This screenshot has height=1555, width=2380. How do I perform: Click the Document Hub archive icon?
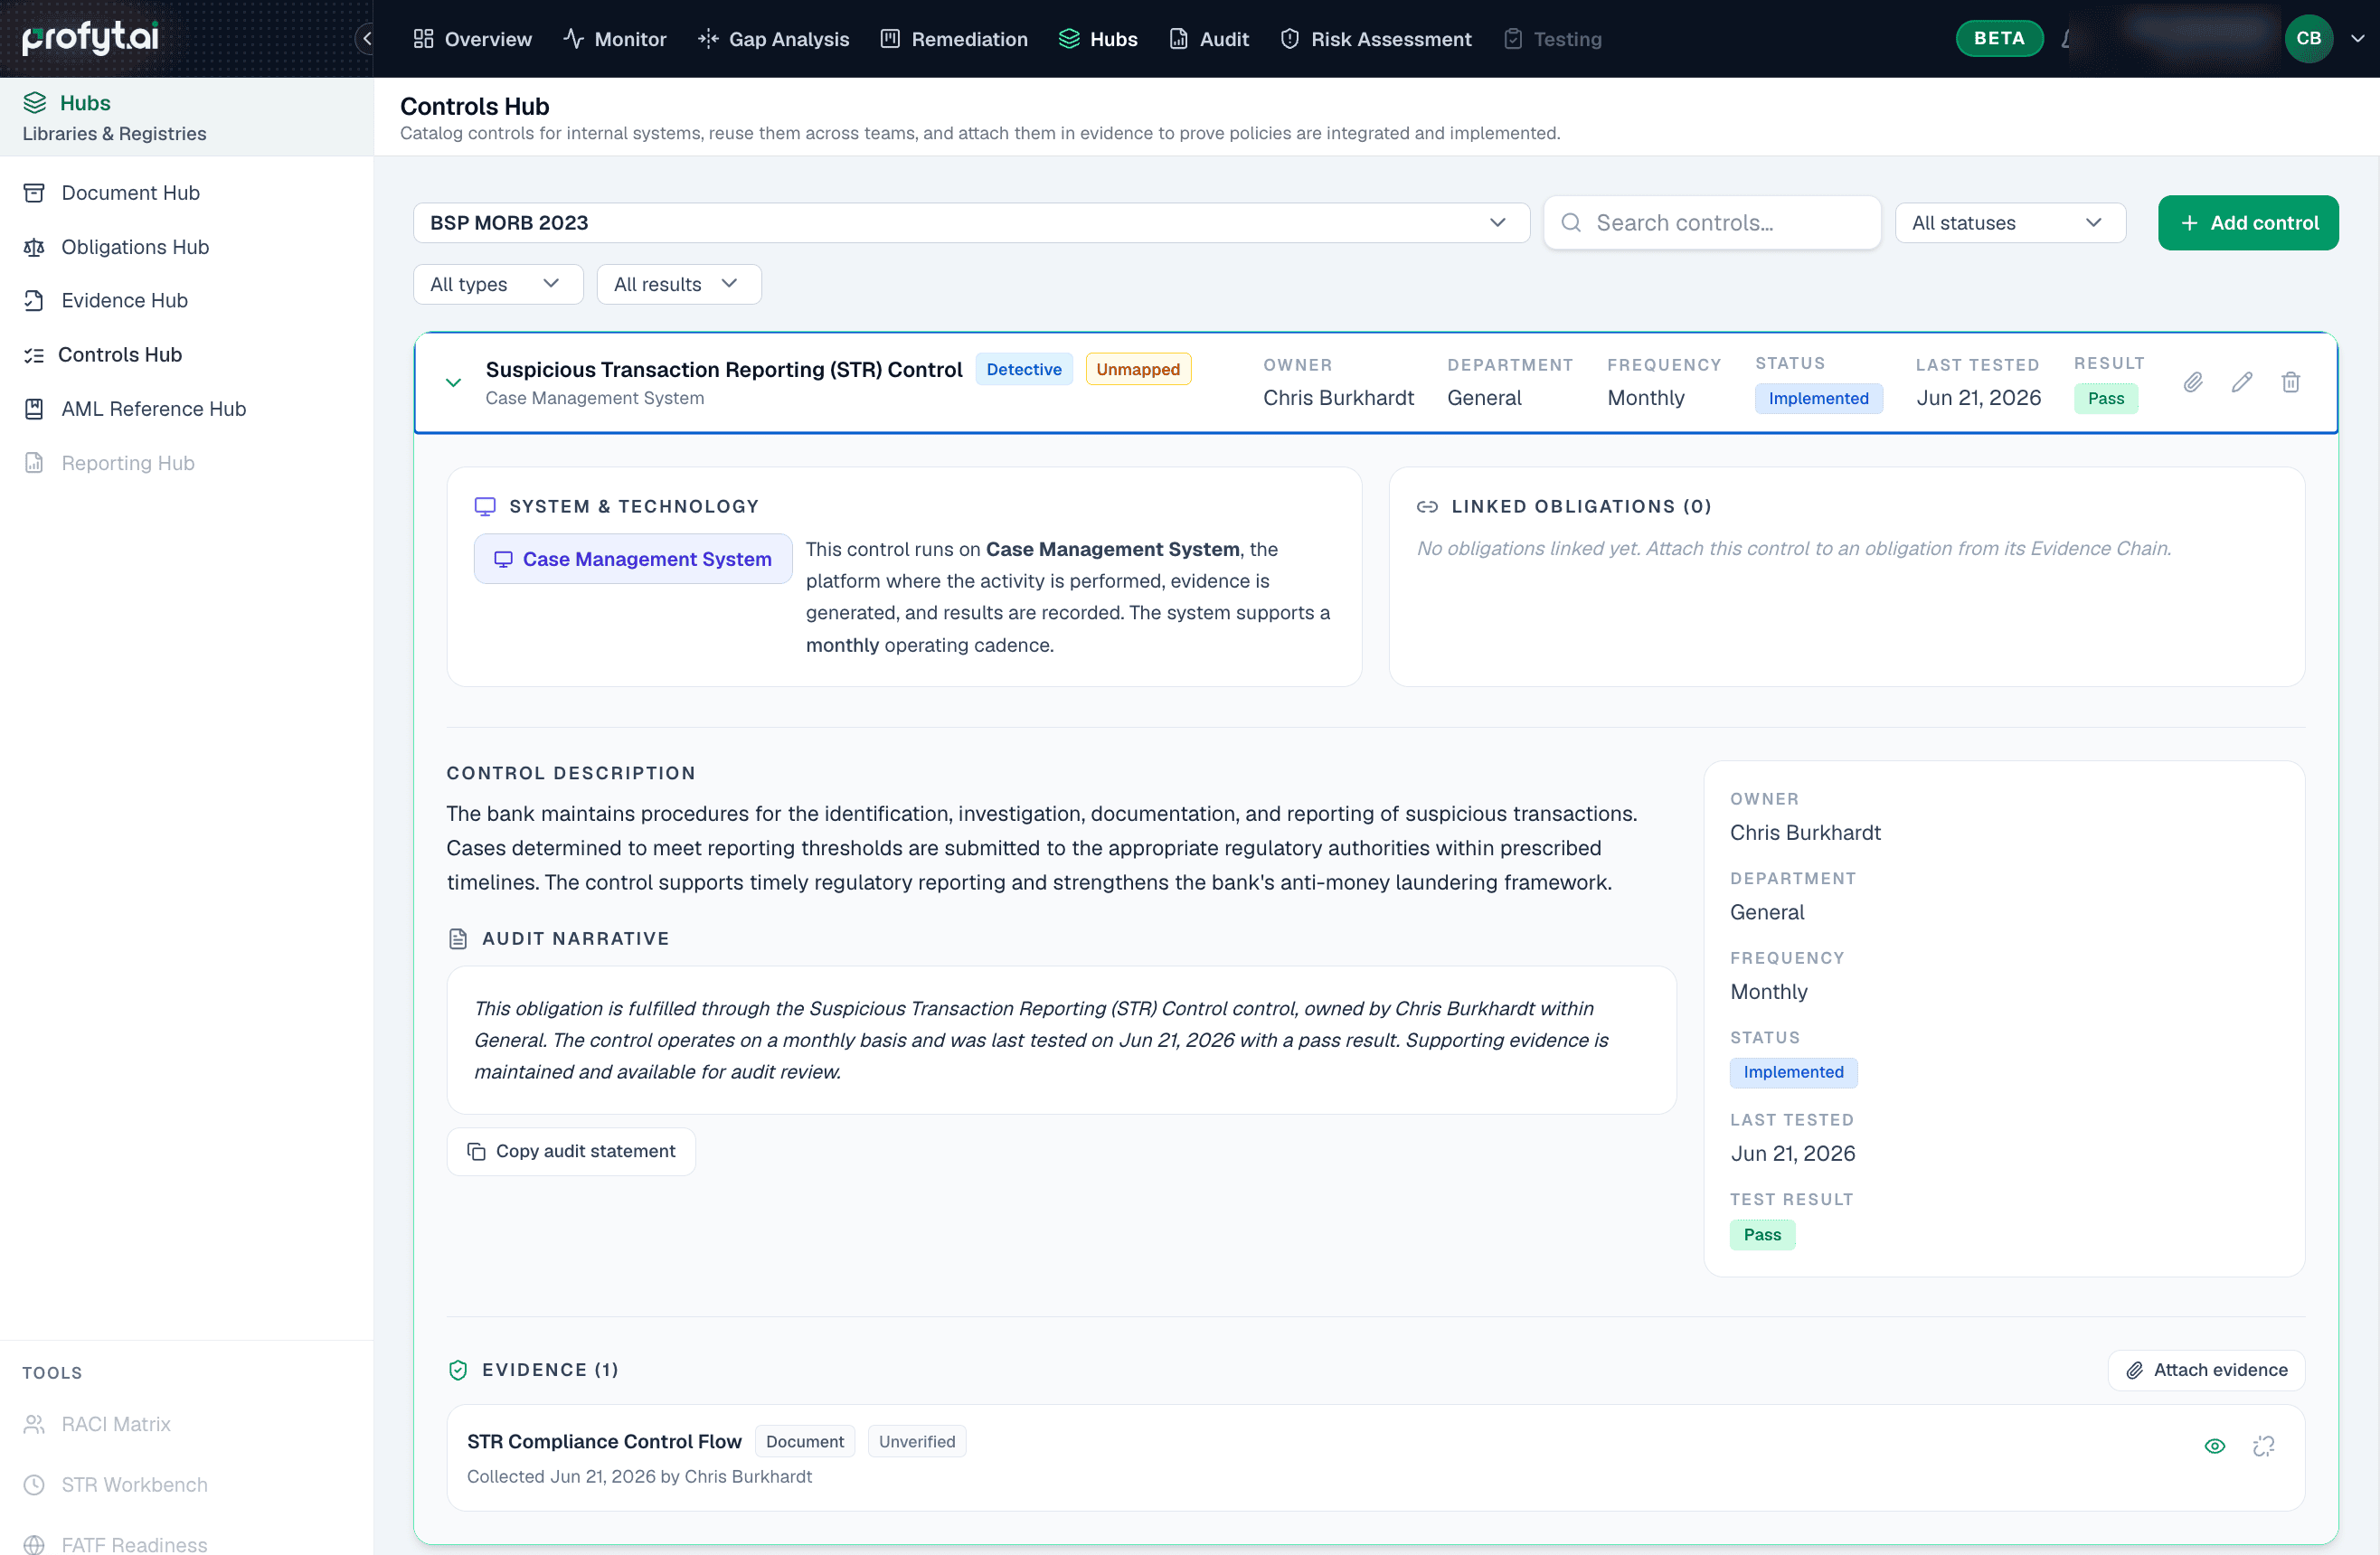(x=34, y=192)
